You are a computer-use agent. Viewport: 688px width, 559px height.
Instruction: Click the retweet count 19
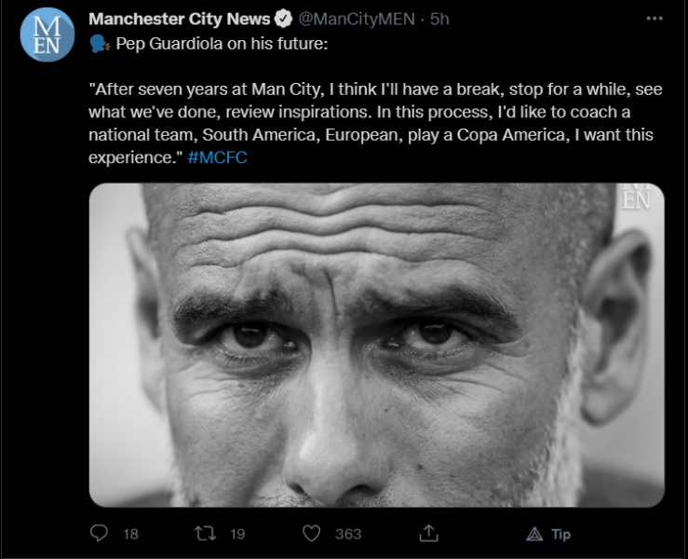[x=236, y=534]
